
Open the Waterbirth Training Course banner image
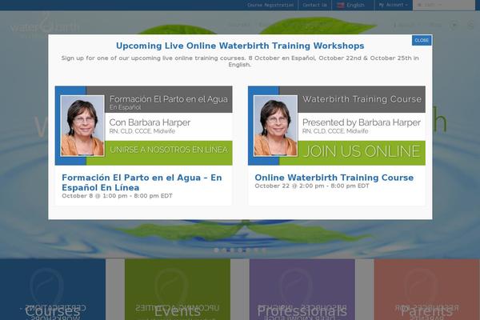click(337, 126)
